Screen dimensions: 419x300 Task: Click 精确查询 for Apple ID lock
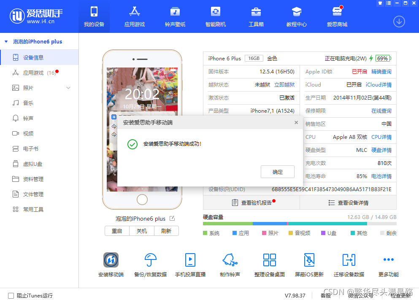[x=381, y=72]
